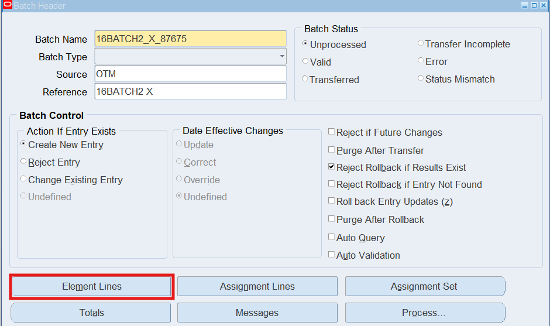
Task: Check the Purge After Transfer option
Action: pyautogui.click(x=332, y=150)
